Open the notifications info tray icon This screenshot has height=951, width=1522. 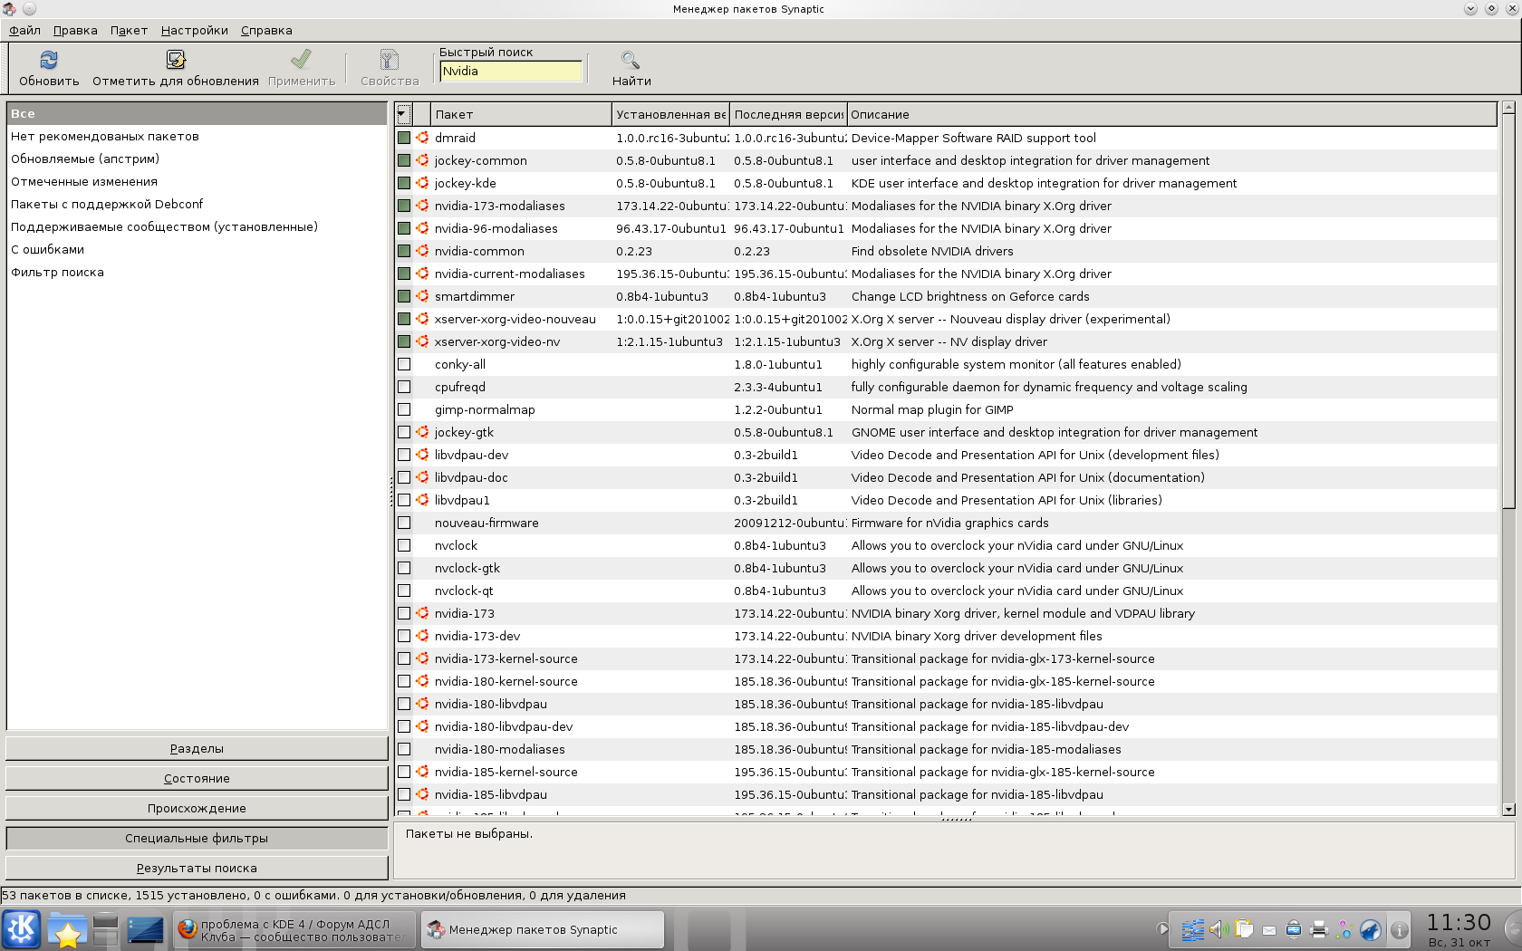click(x=1399, y=930)
